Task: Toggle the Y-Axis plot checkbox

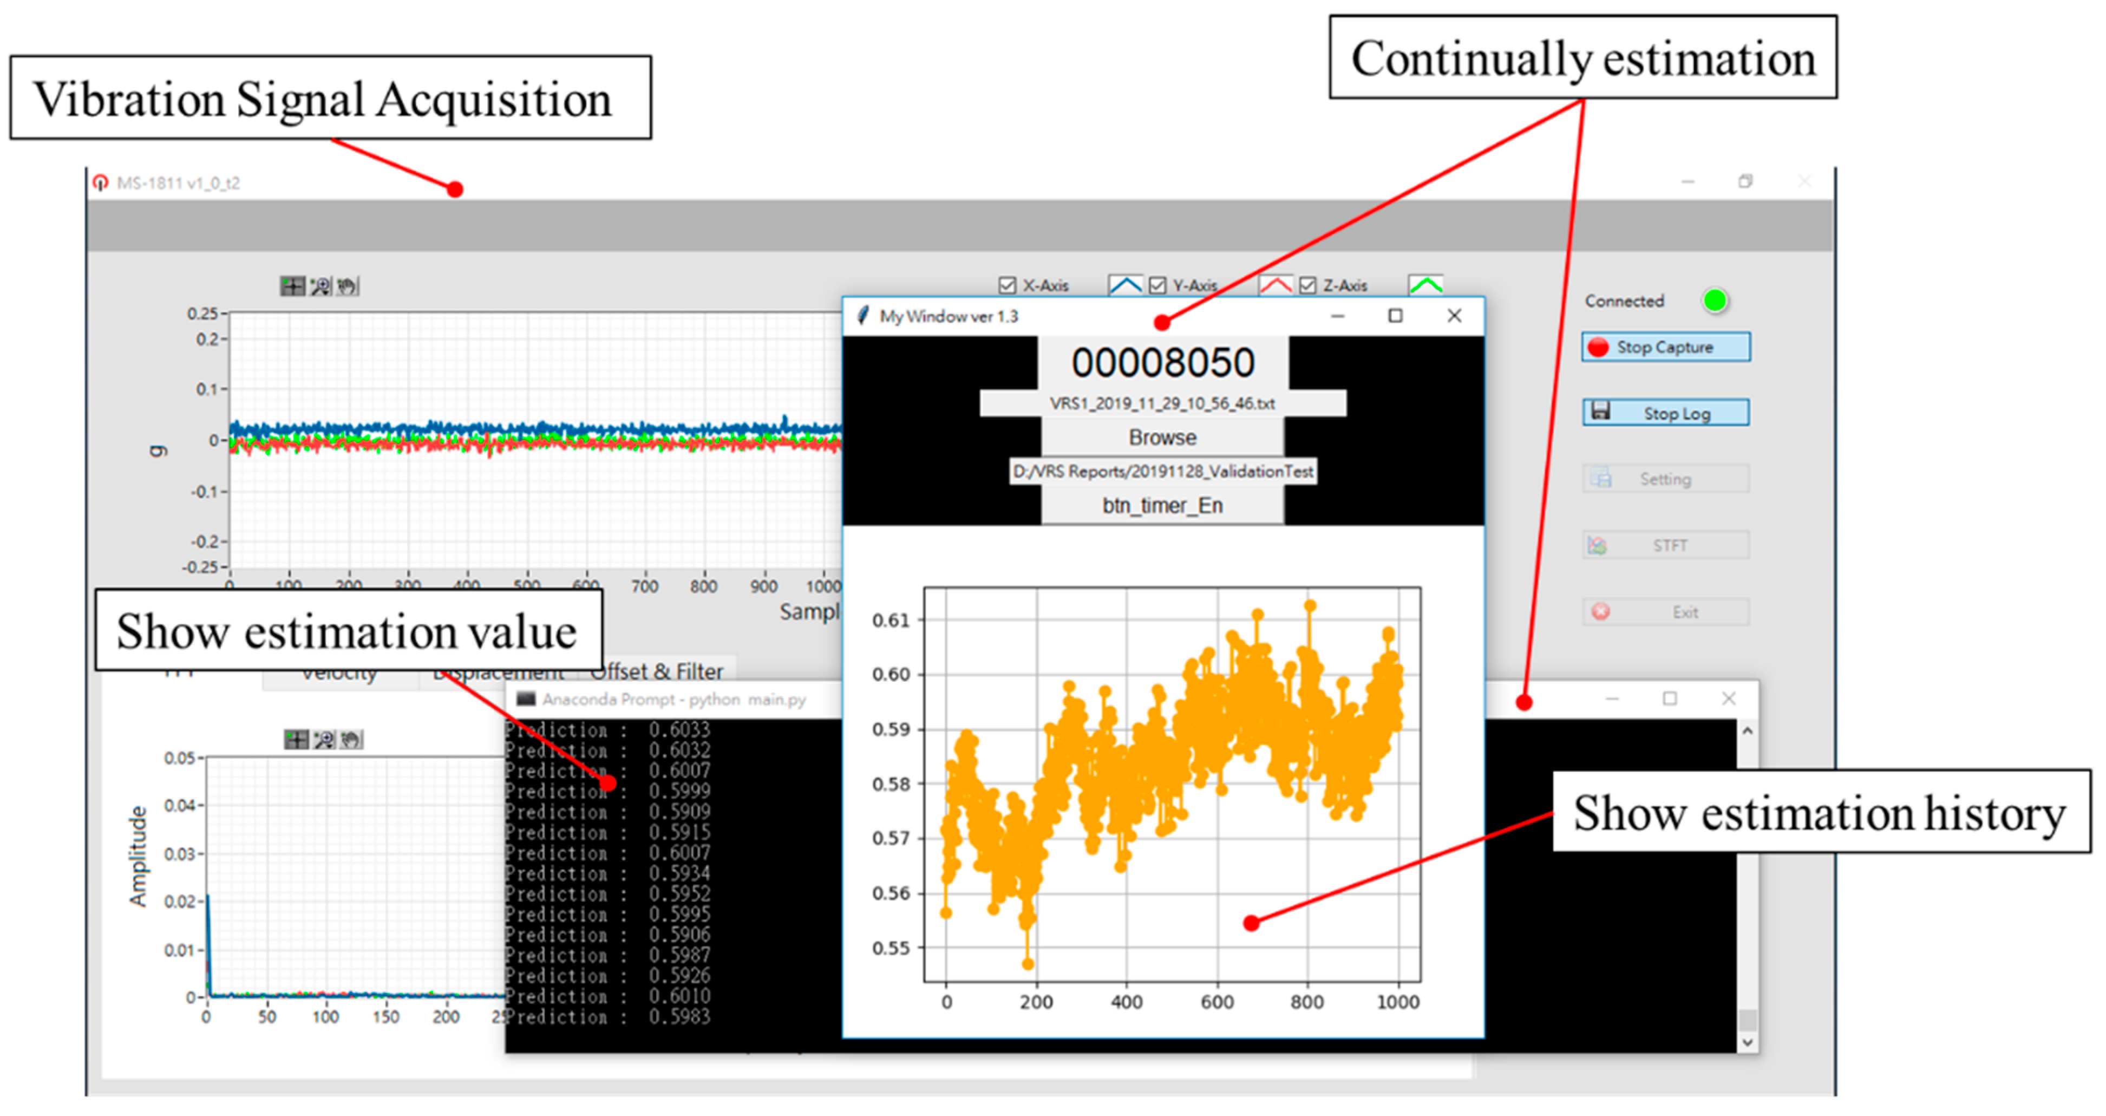Action: coord(1157,285)
